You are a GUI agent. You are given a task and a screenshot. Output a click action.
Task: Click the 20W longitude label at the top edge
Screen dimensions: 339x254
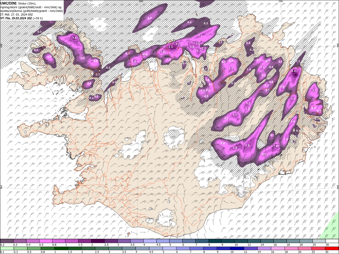[141, 1]
